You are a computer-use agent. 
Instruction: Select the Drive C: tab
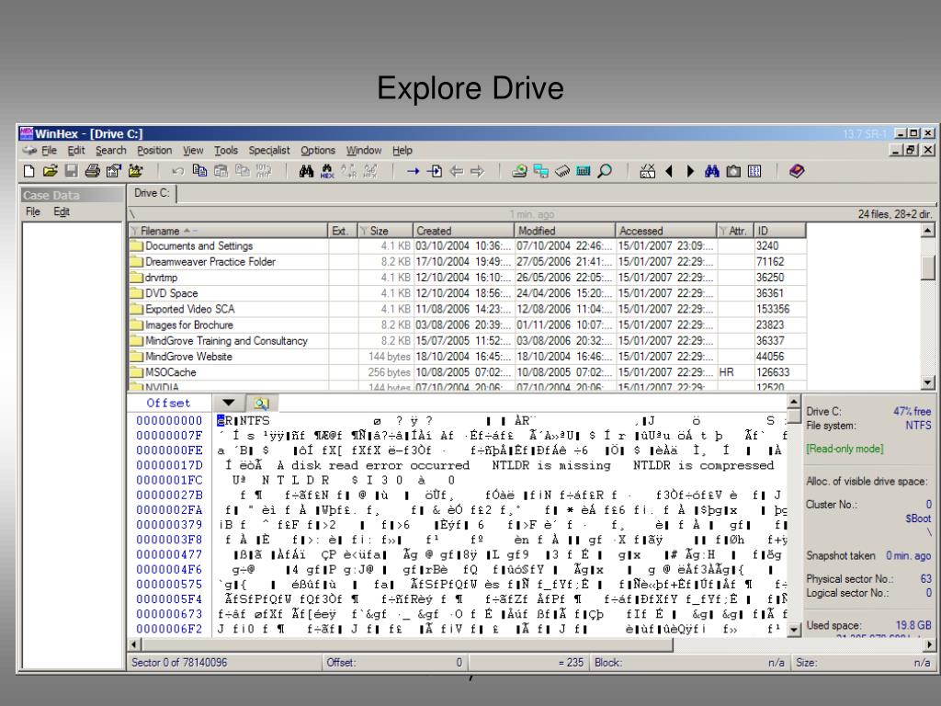click(152, 193)
